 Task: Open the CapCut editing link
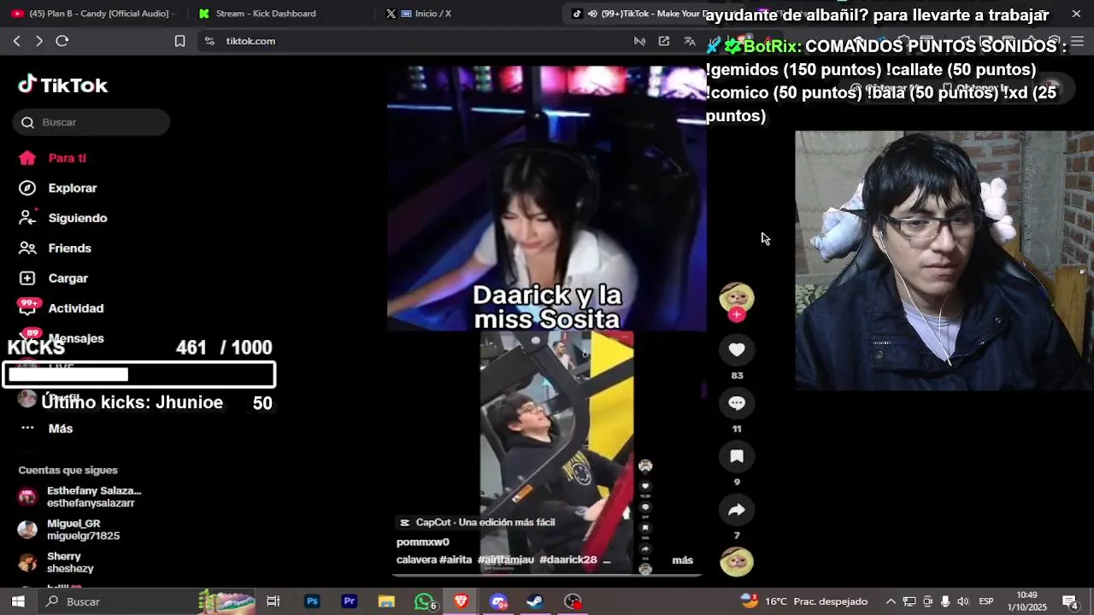pos(478,522)
